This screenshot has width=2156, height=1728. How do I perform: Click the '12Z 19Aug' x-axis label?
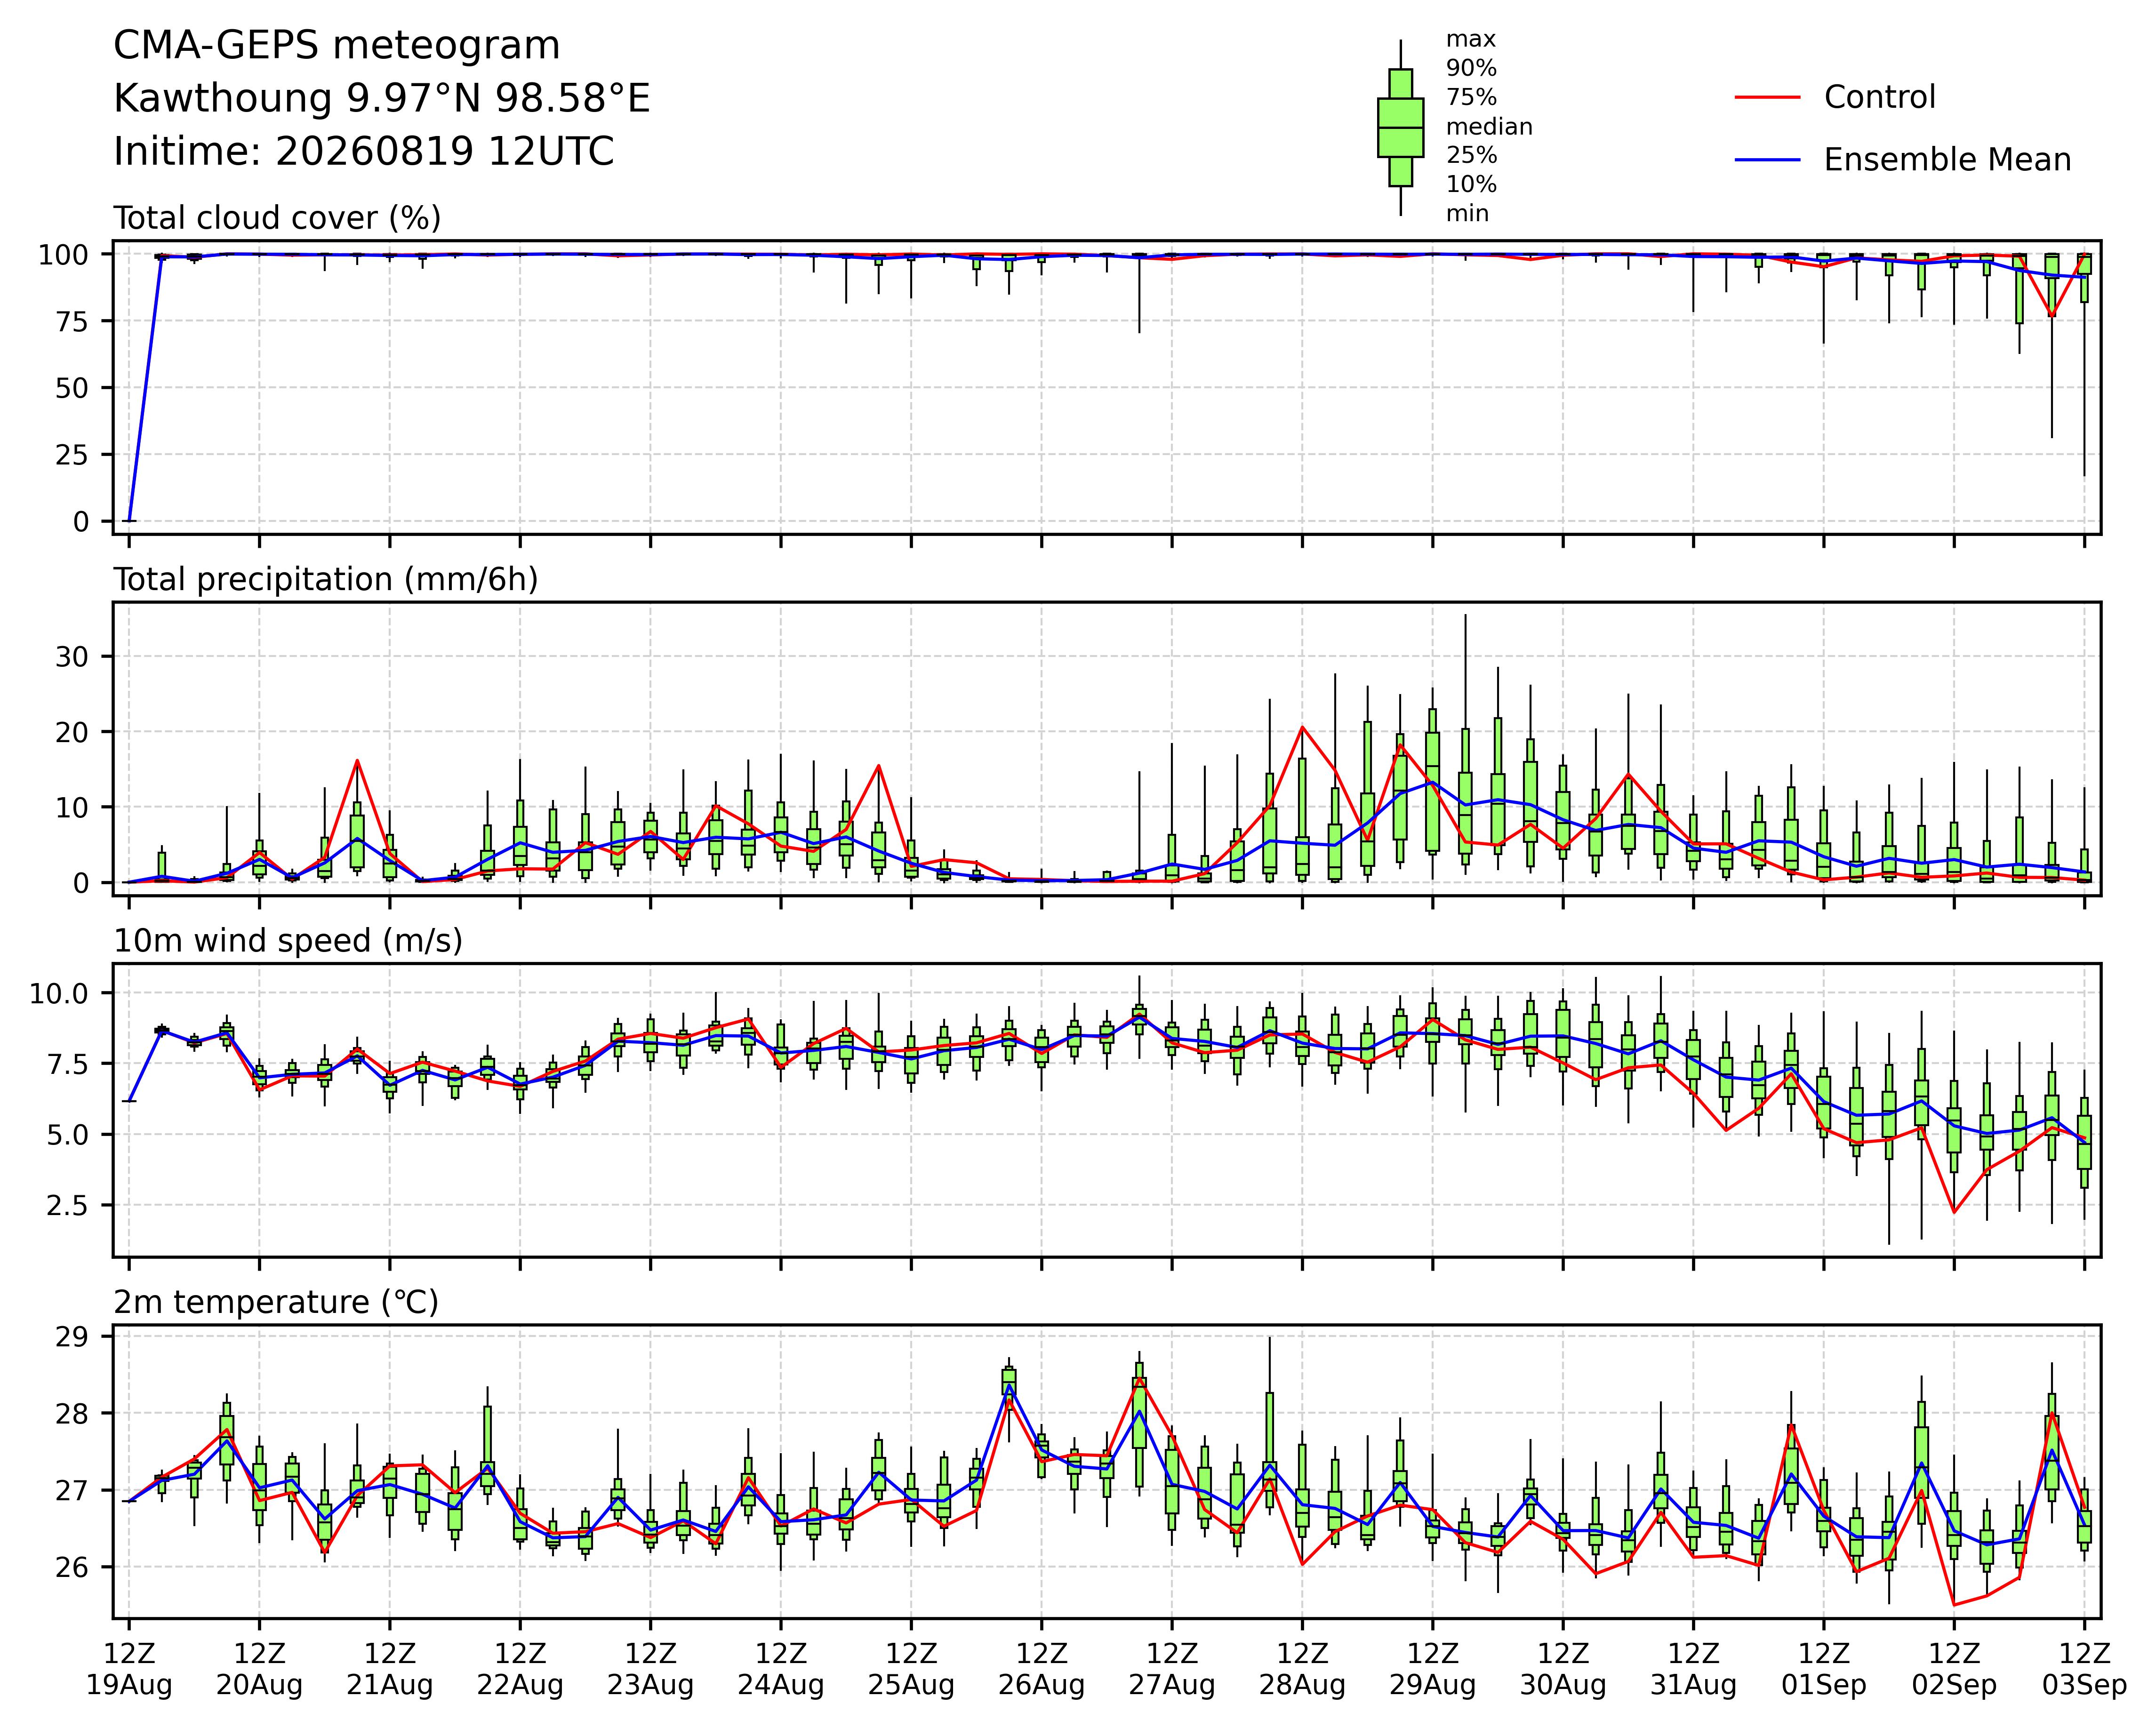[129, 1669]
